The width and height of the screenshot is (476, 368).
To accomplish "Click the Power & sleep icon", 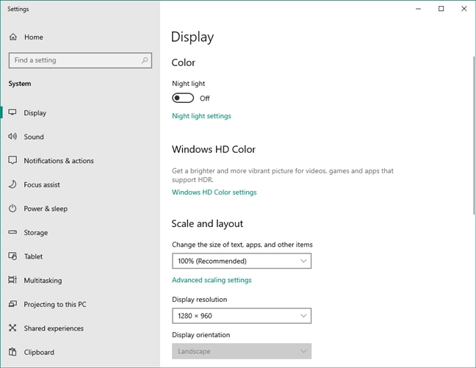I will (x=12, y=209).
